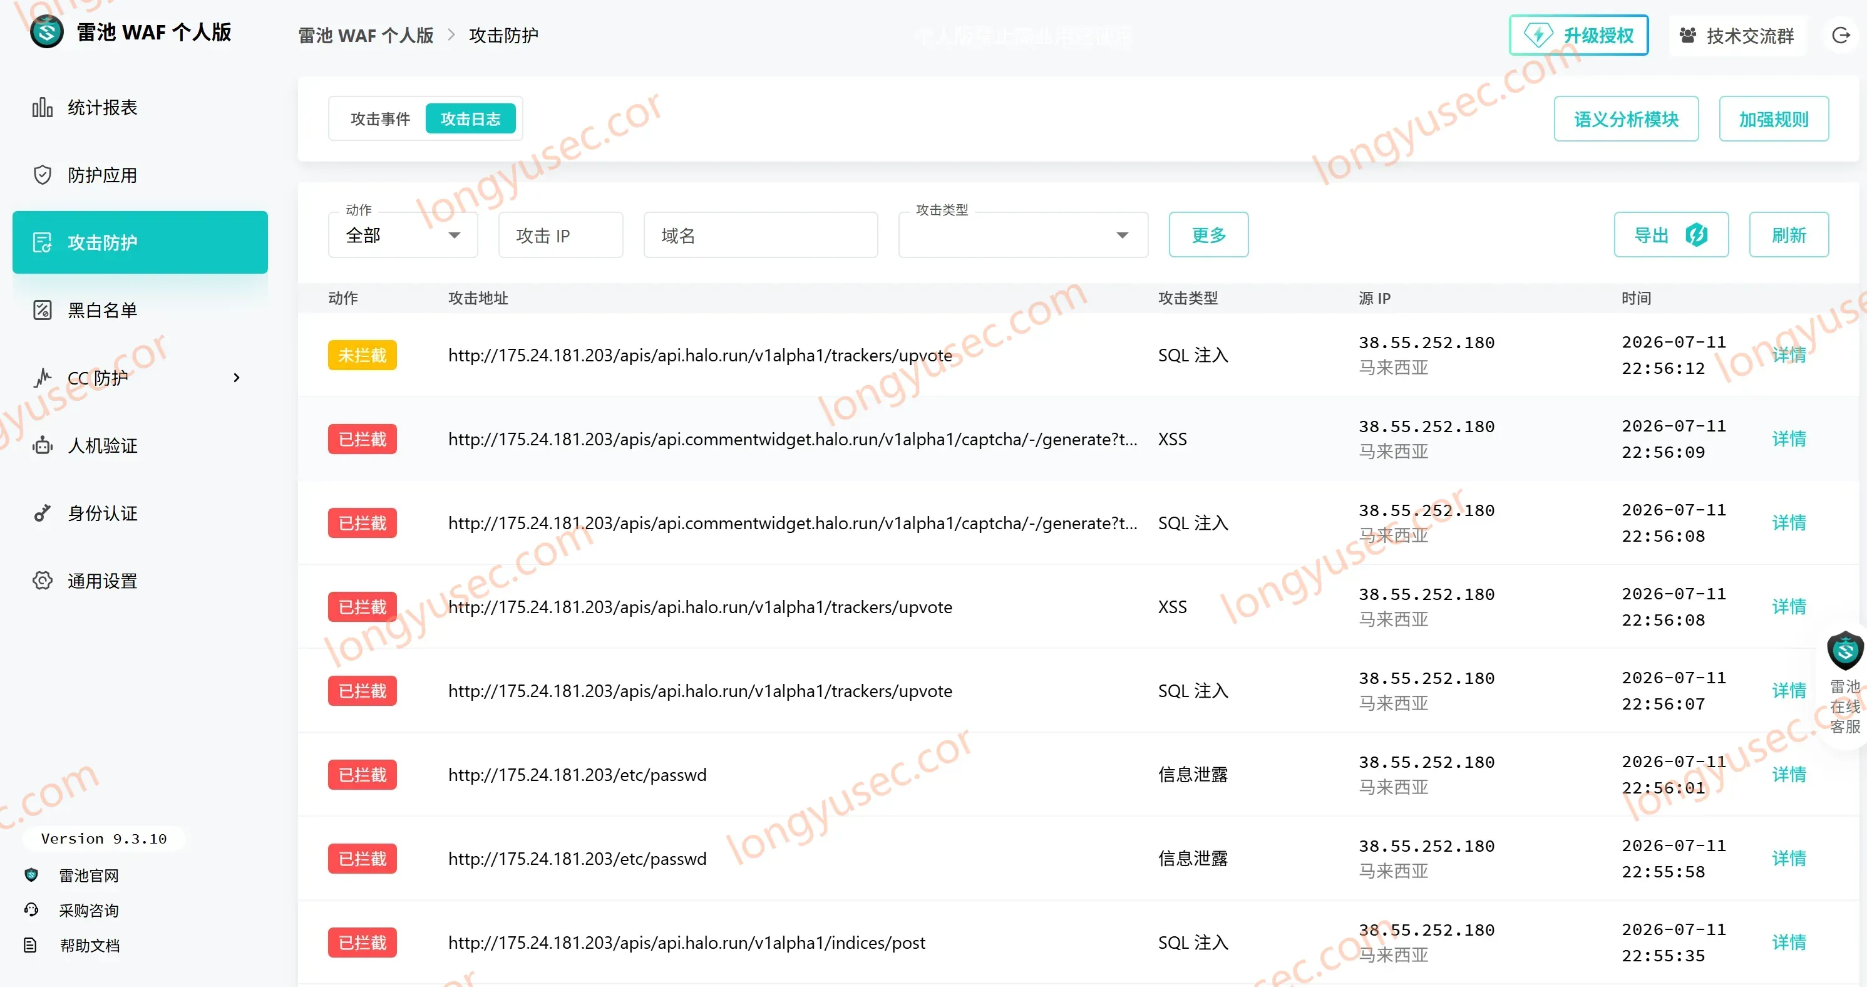
Task: Click the 攻击地址 column header
Action: pyautogui.click(x=478, y=297)
